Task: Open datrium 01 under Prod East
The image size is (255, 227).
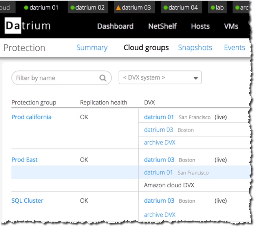Action: [158, 172]
